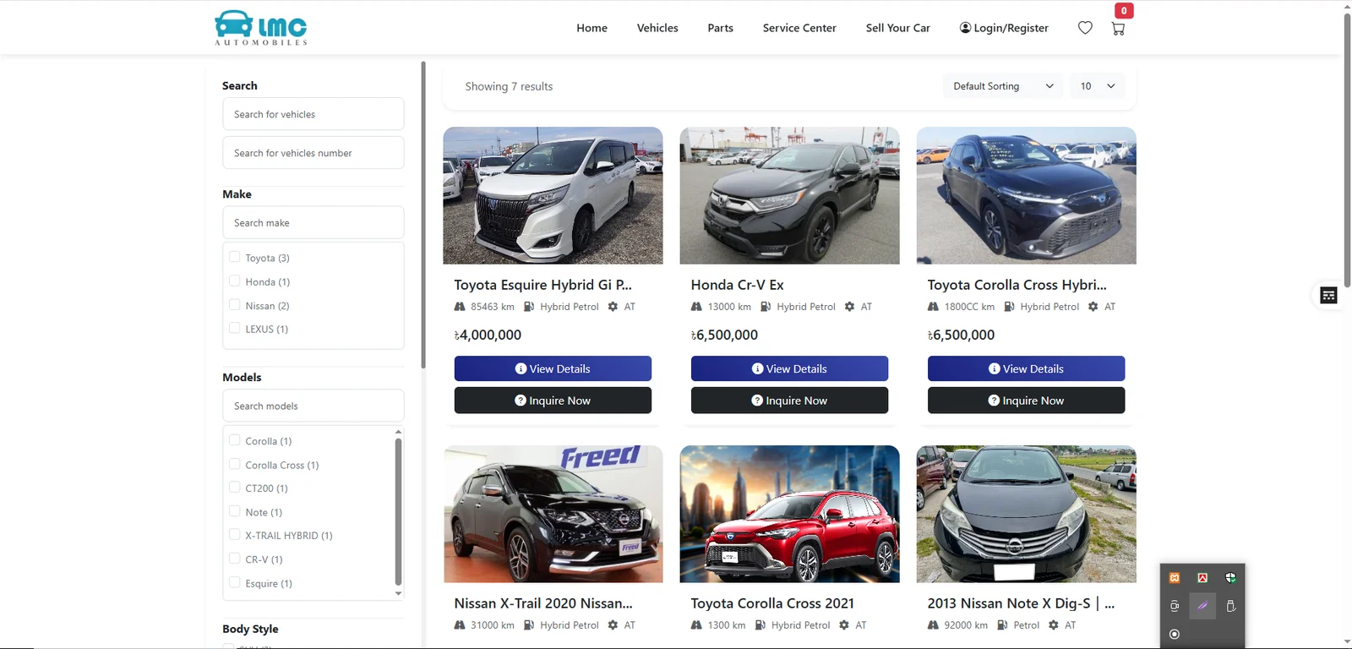Click the gear icon on Toyota Corolla Cross Hybri card
The width and height of the screenshot is (1352, 649).
[x=1093, y=307]
